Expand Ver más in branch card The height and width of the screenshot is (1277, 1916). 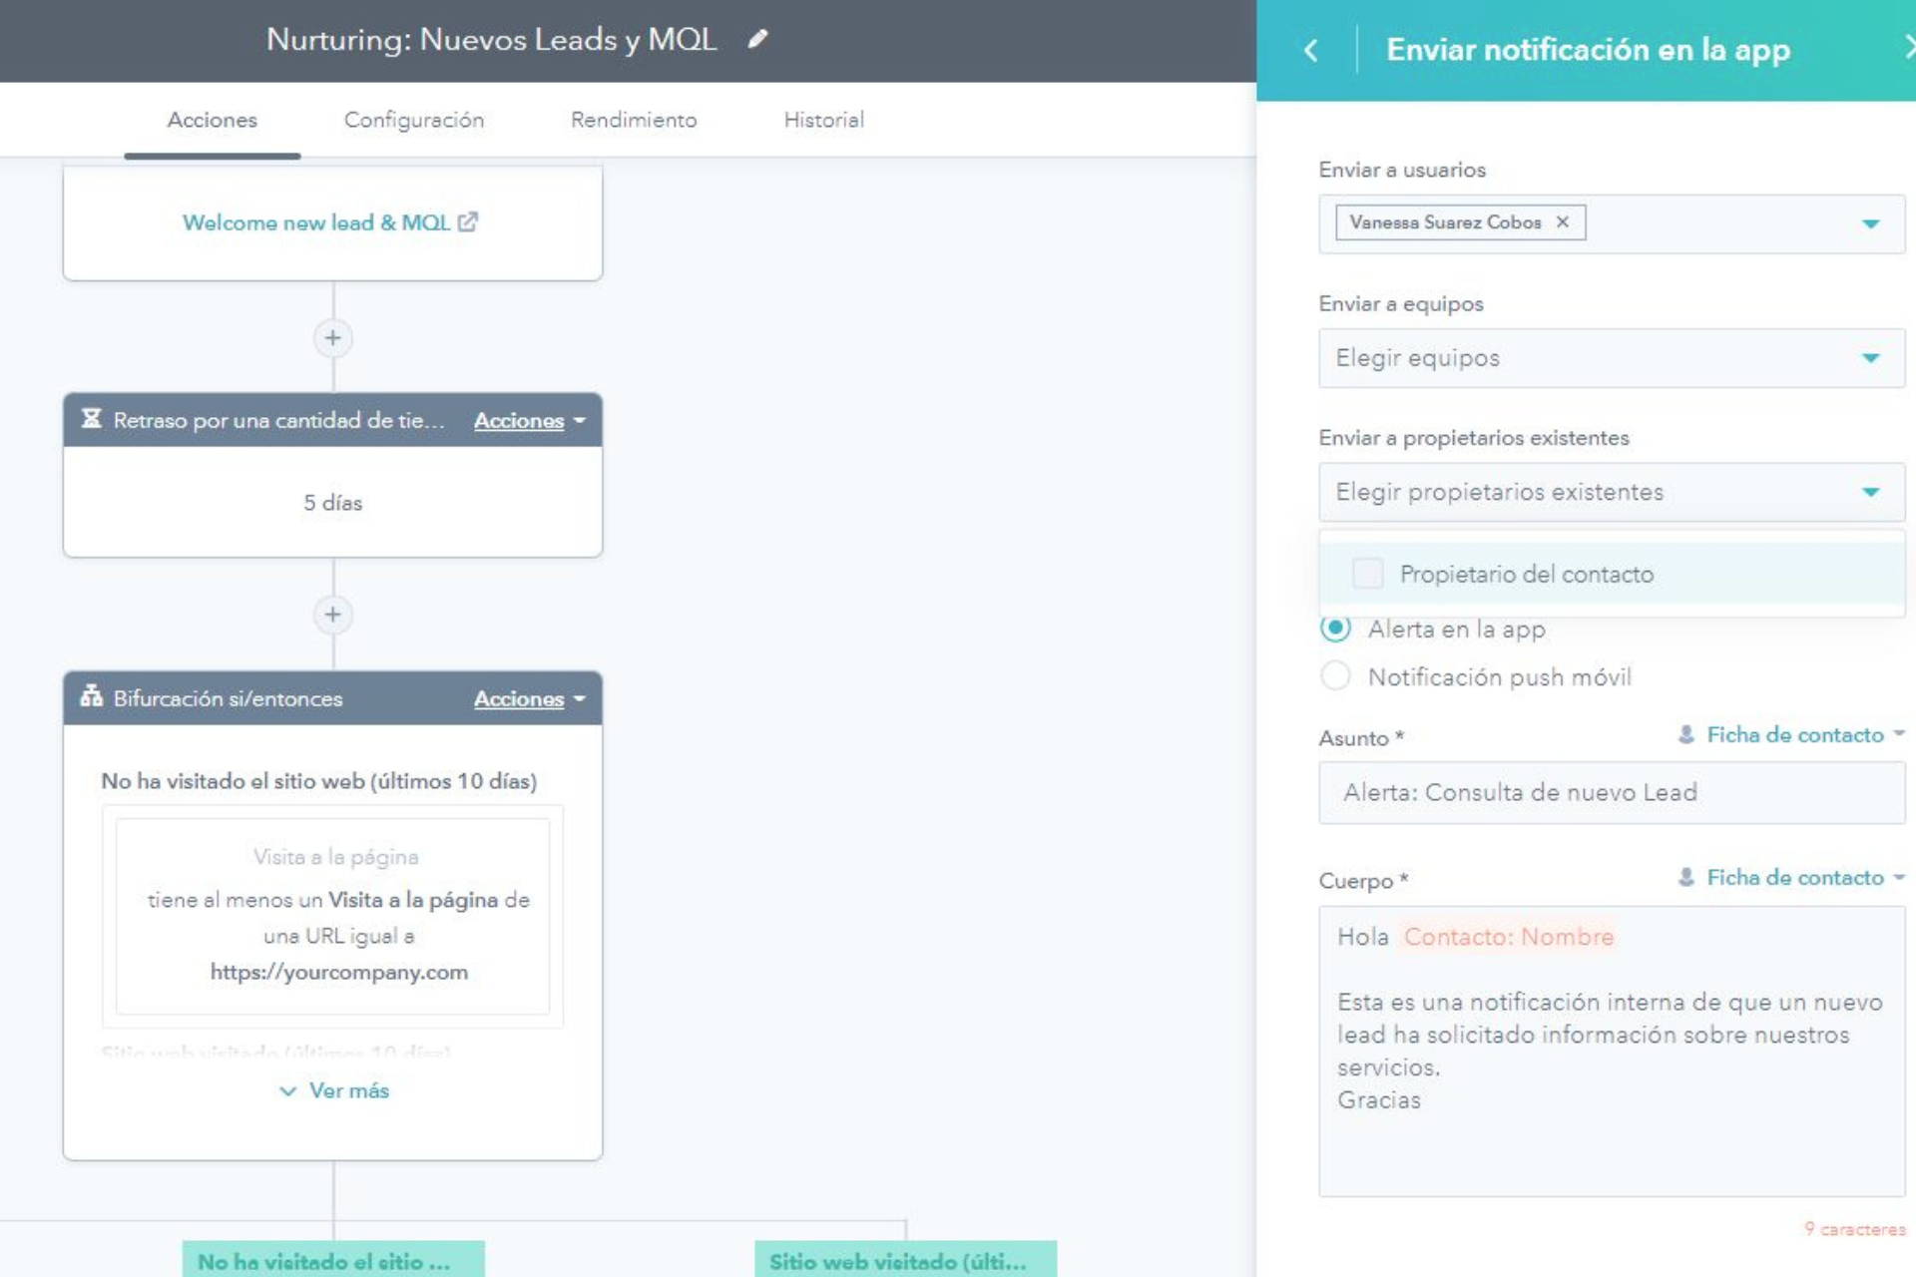333,1090
